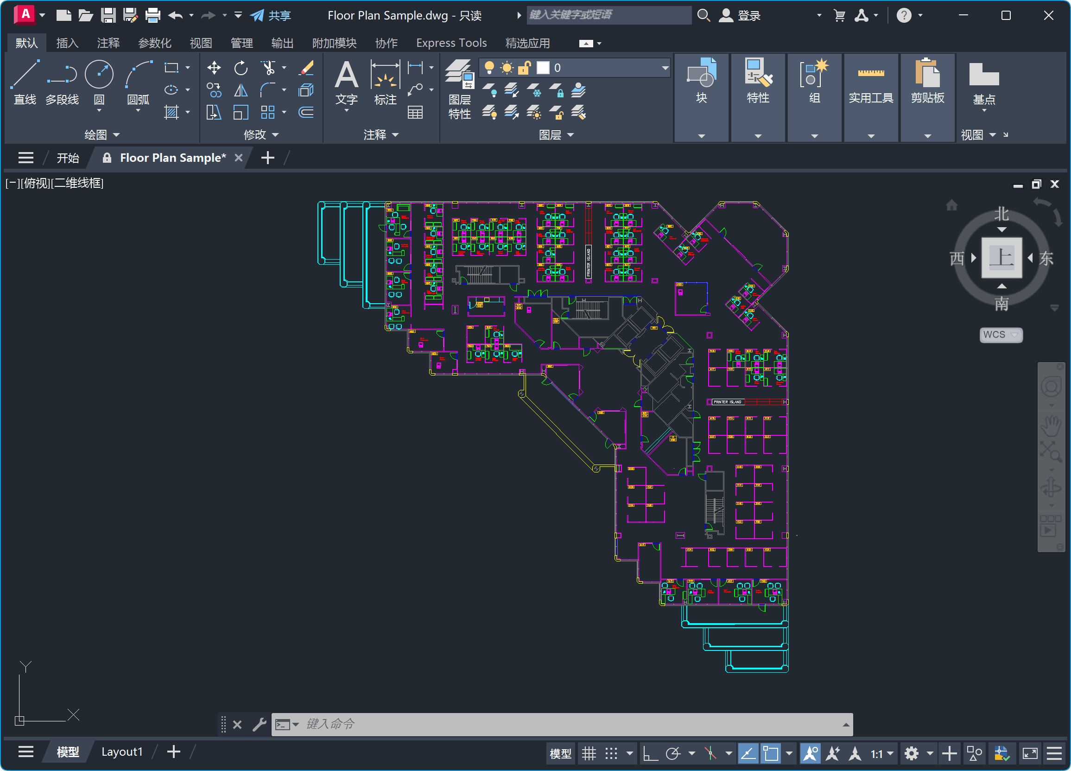
Task: Click the Trim scissors icon
Action: pos(268,68)
